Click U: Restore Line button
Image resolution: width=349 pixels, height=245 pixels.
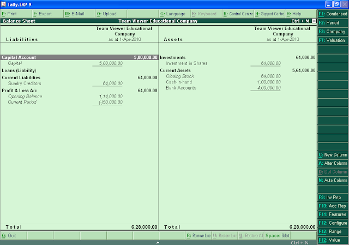point(225,236)
